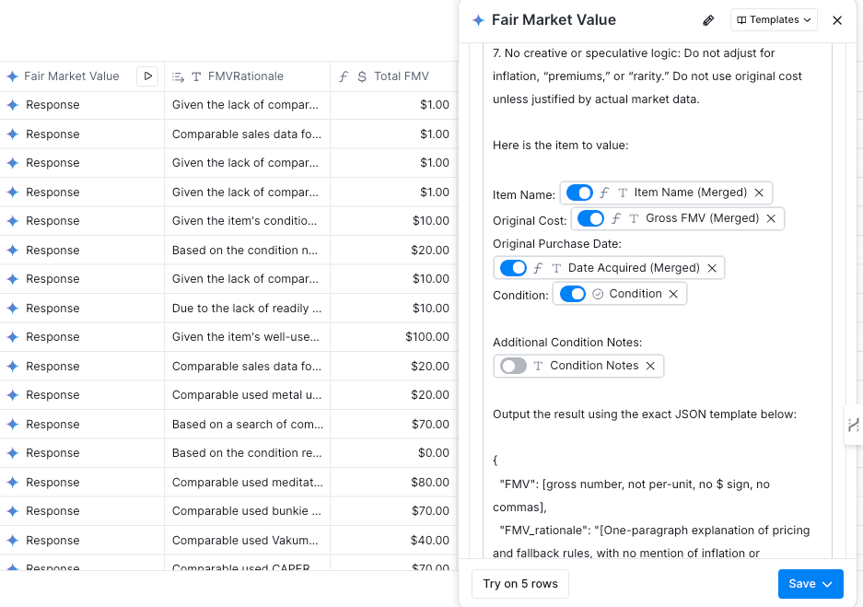
Task: Turn off the Gross FMV (Merged) toggle
Action: [590, 219]
